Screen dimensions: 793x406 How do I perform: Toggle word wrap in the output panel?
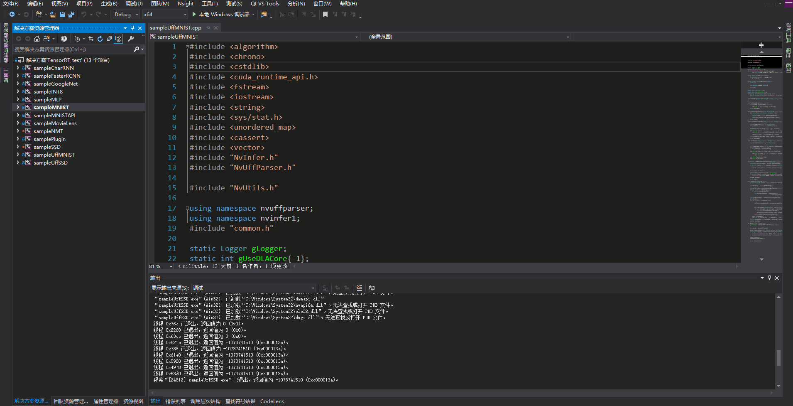click(x=372, y=288)
